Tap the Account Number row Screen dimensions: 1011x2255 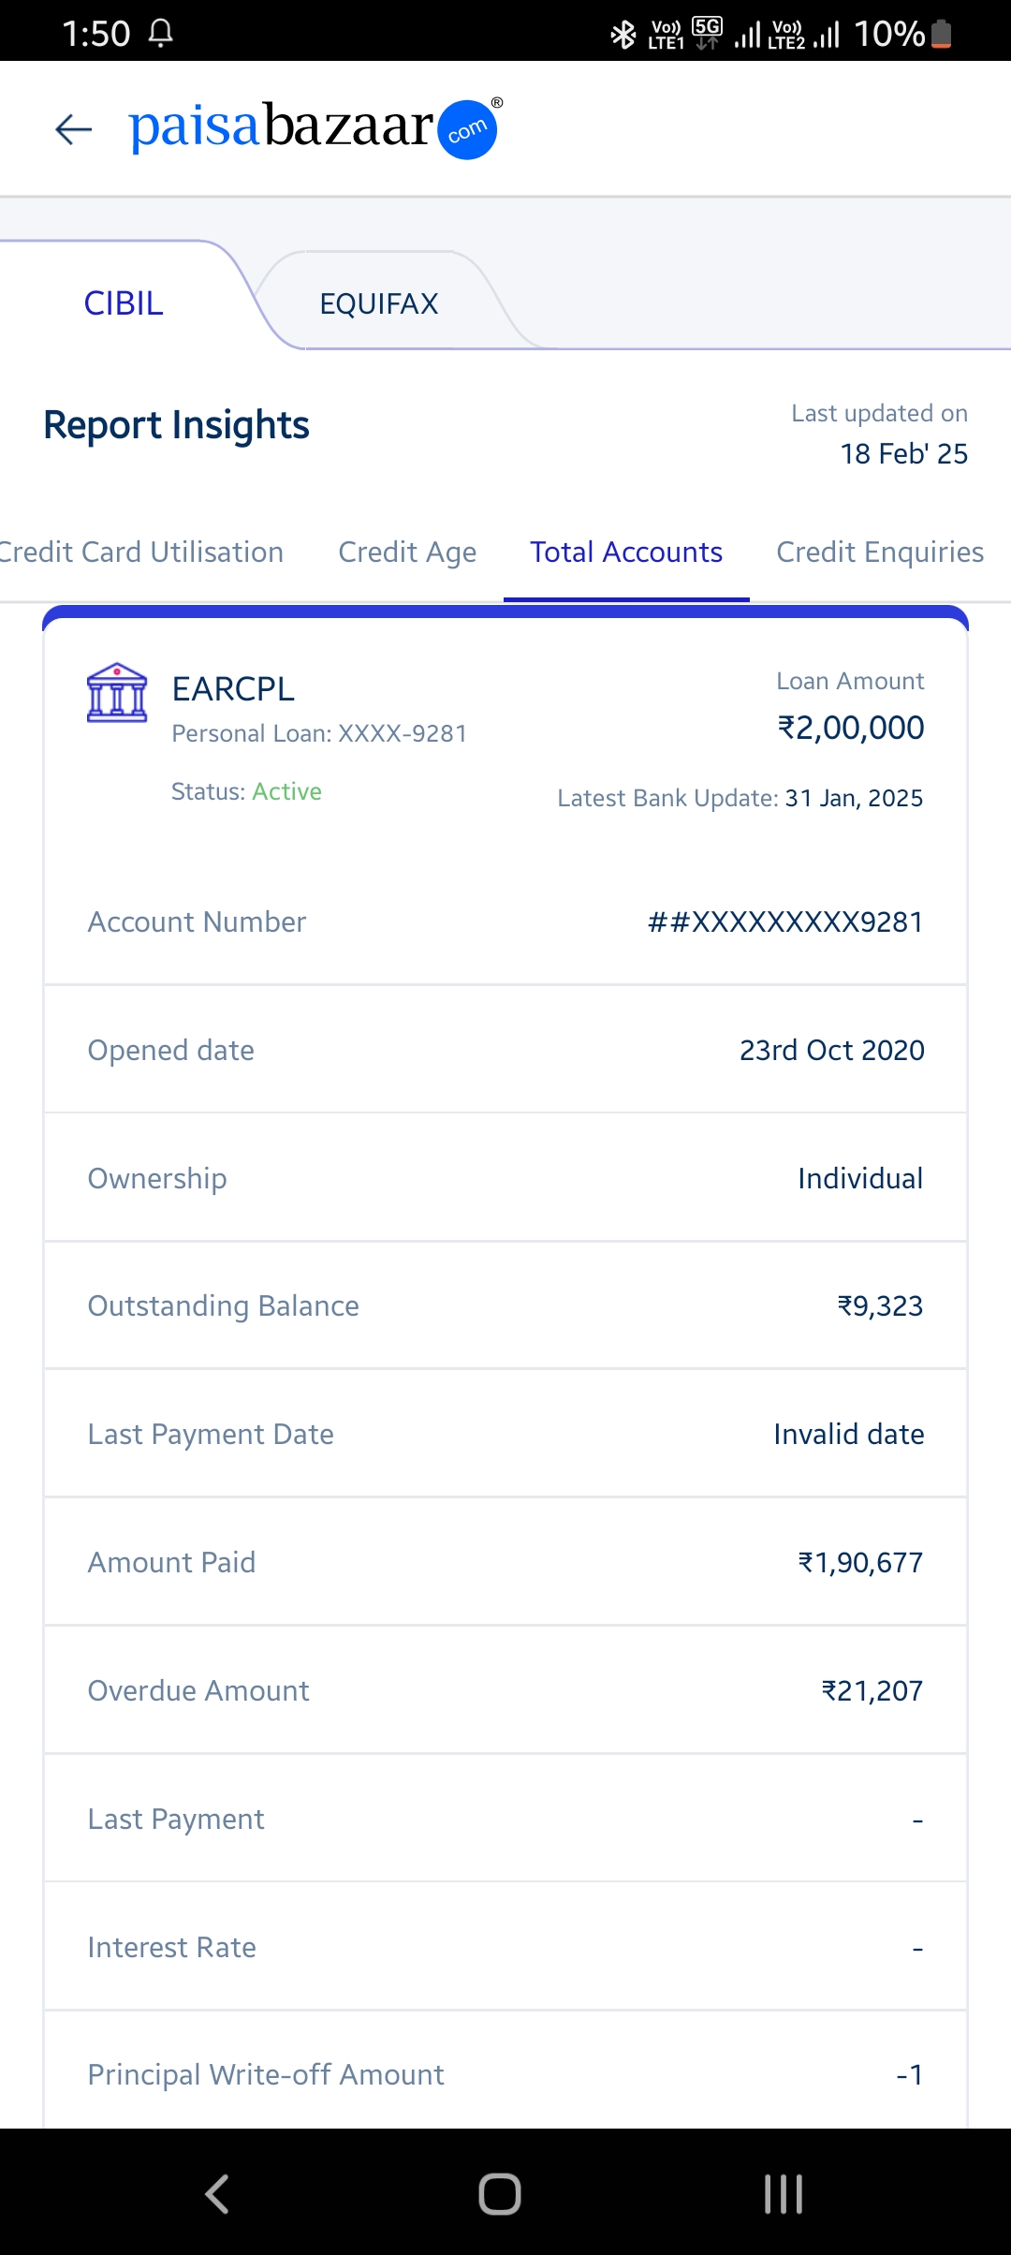(505, 922)
